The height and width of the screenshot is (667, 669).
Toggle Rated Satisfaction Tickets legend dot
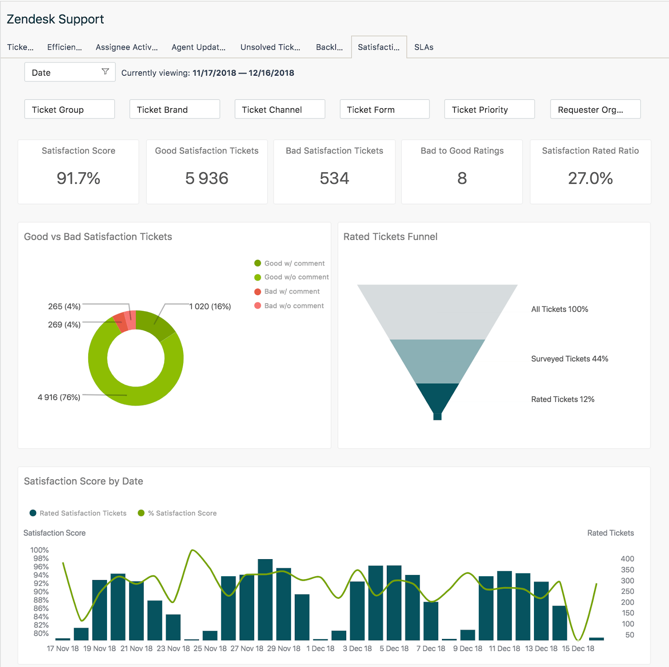click(33, 513)
